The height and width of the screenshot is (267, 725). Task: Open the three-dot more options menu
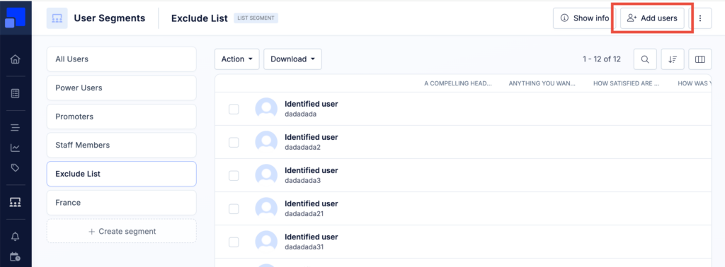[x=700, y=18]
